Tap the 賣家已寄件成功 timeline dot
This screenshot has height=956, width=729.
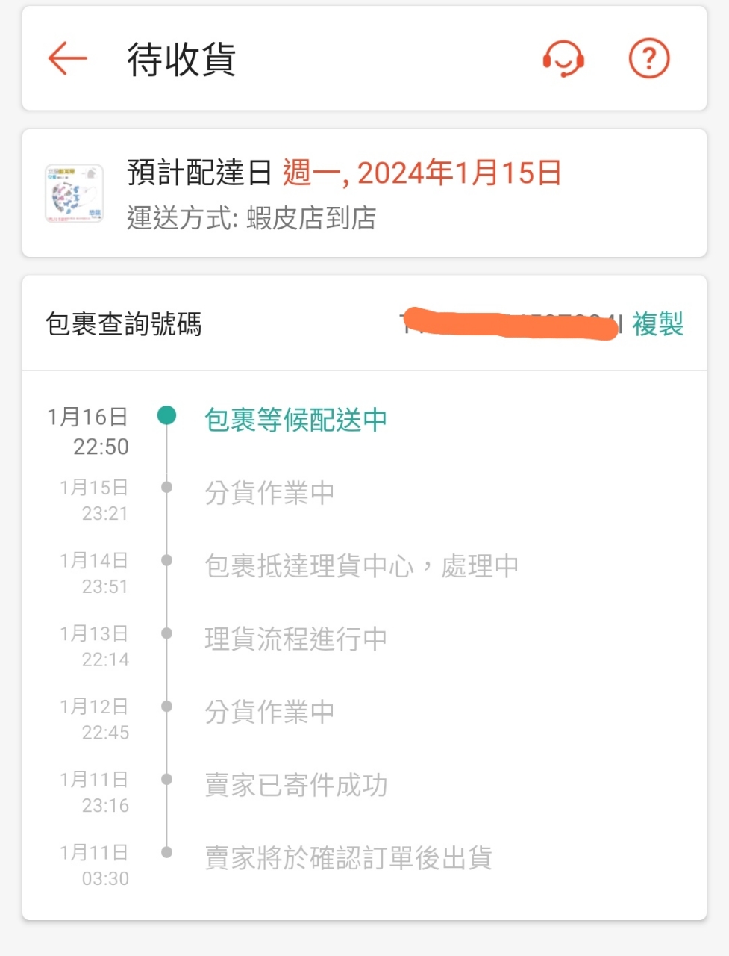pyautogui.click(x=167, y=779)
